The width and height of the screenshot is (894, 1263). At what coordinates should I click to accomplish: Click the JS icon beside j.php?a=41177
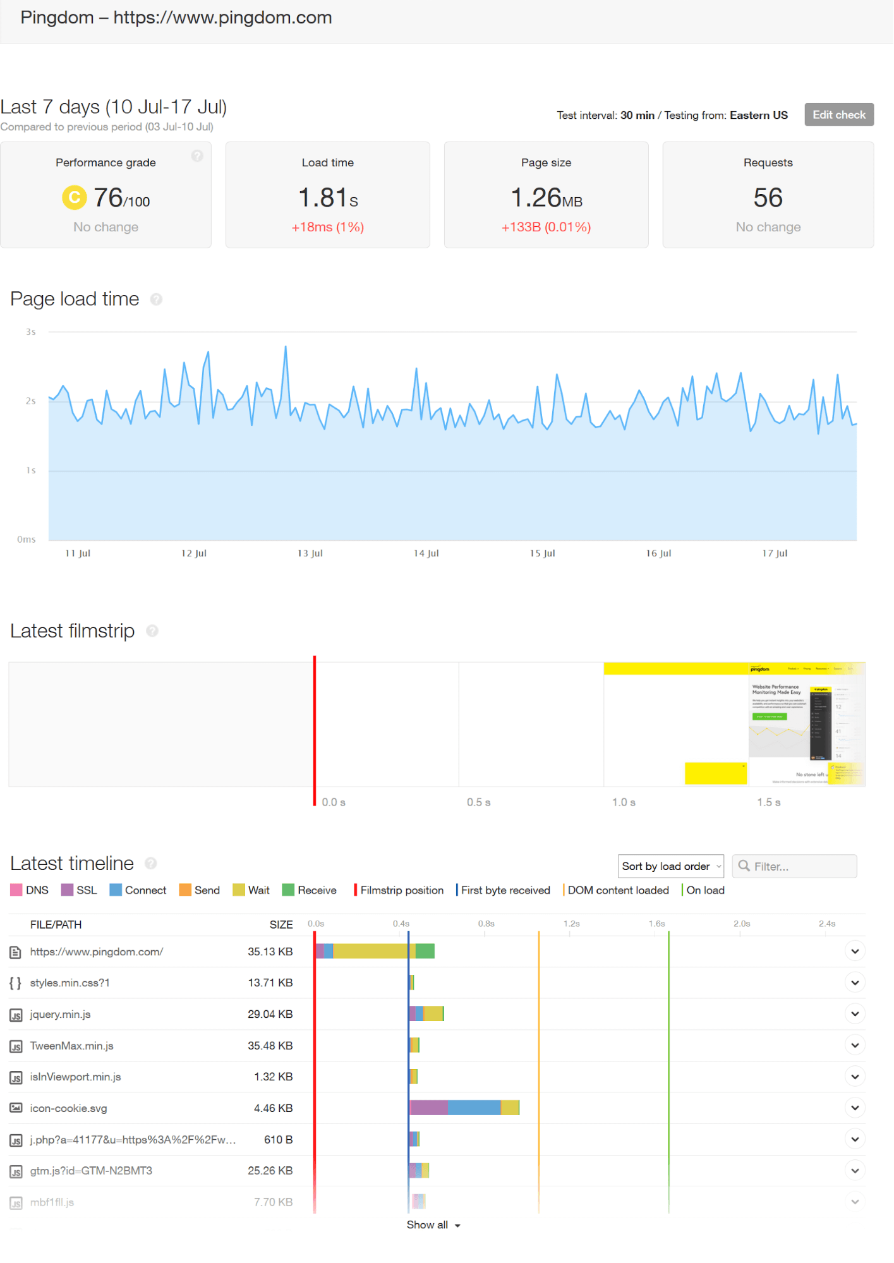tap(16, 1141)
